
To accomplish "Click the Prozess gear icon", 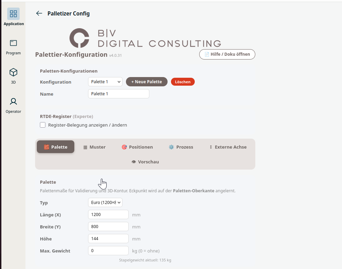I will tap(171, 147).
